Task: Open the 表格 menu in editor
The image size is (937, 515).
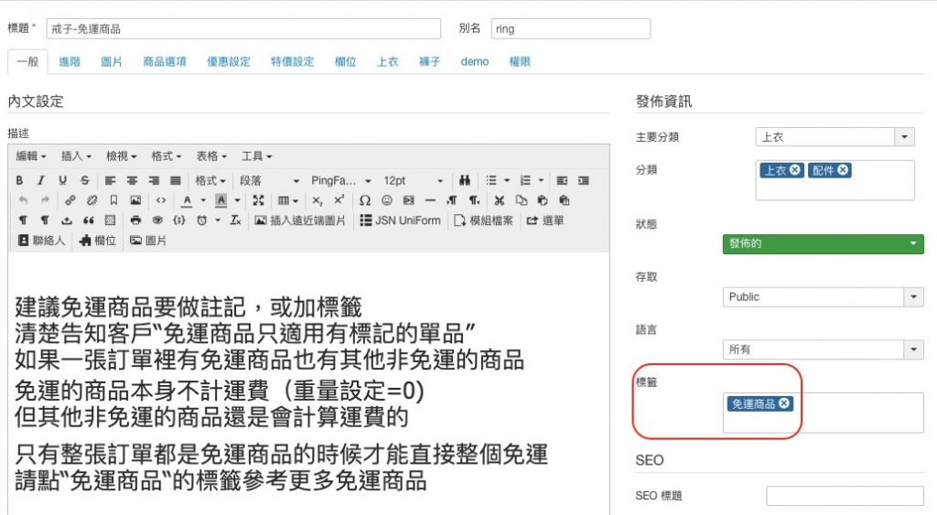Action: pos(210,156)
